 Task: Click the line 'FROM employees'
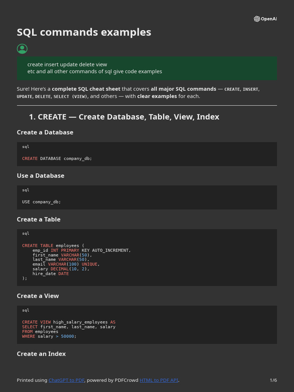point(40,332)
